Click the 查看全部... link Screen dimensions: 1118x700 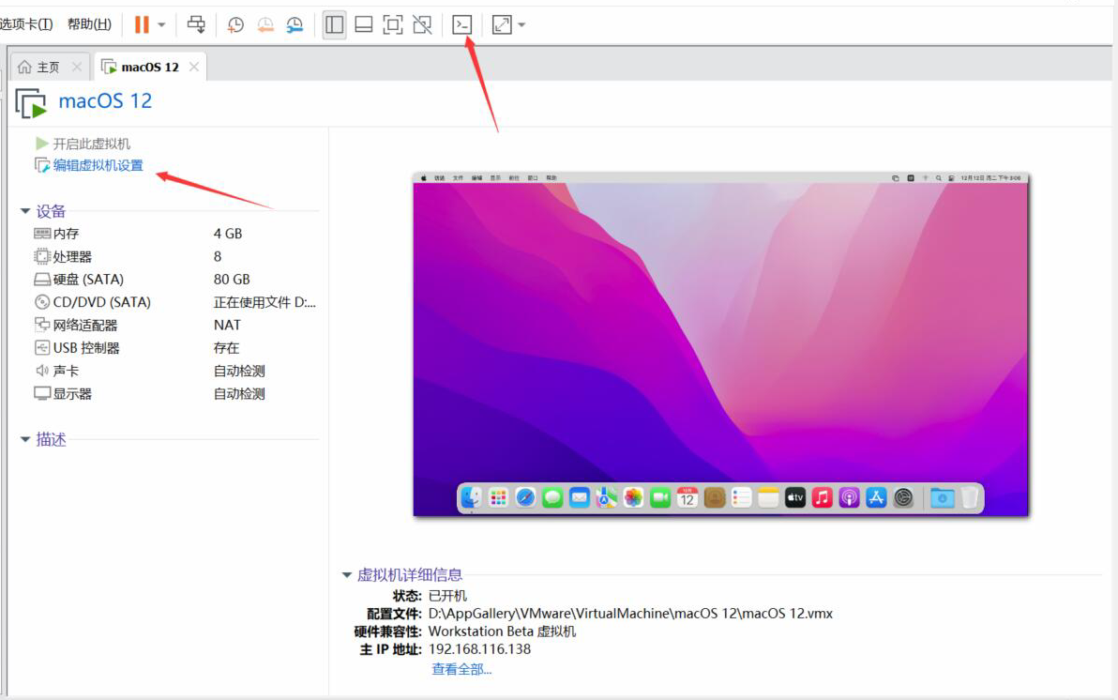point(461,669)
